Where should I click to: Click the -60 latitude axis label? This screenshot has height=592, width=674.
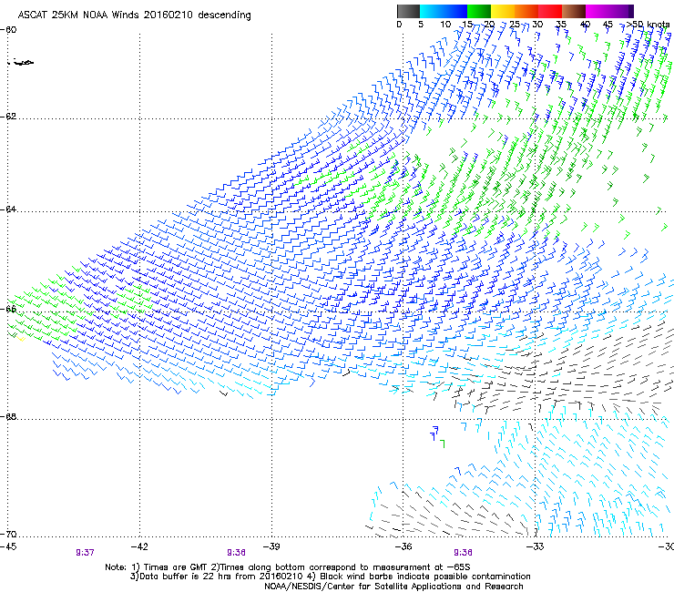click(x=8, y=30)
